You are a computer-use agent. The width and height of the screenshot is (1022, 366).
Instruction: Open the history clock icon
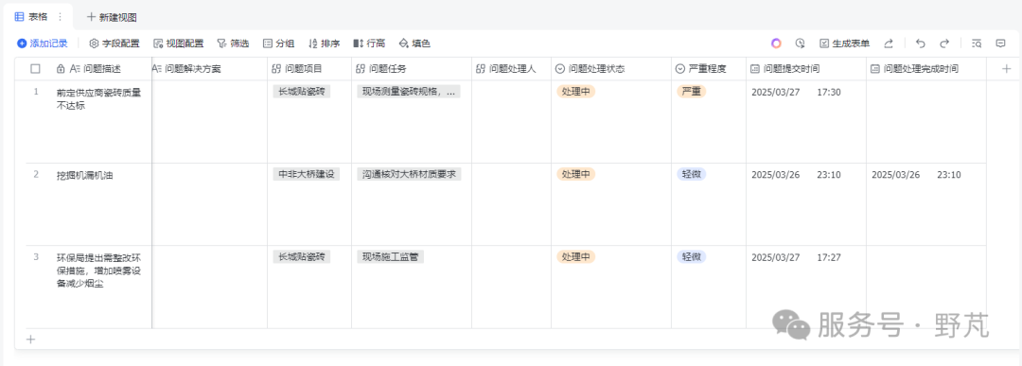tap(800, 44)
